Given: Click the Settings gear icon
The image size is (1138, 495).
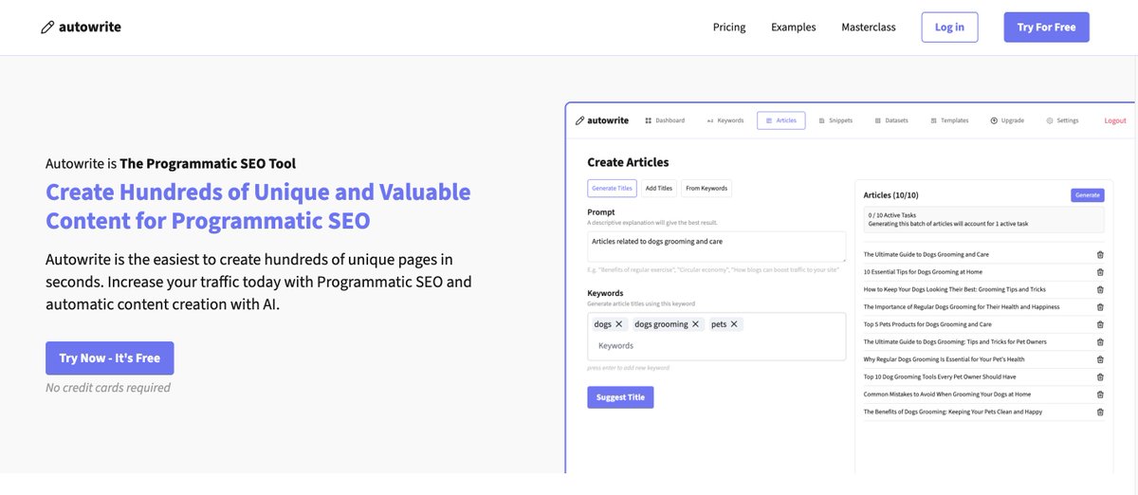Looking at the screenshot, I should (x=1050, y=120).
